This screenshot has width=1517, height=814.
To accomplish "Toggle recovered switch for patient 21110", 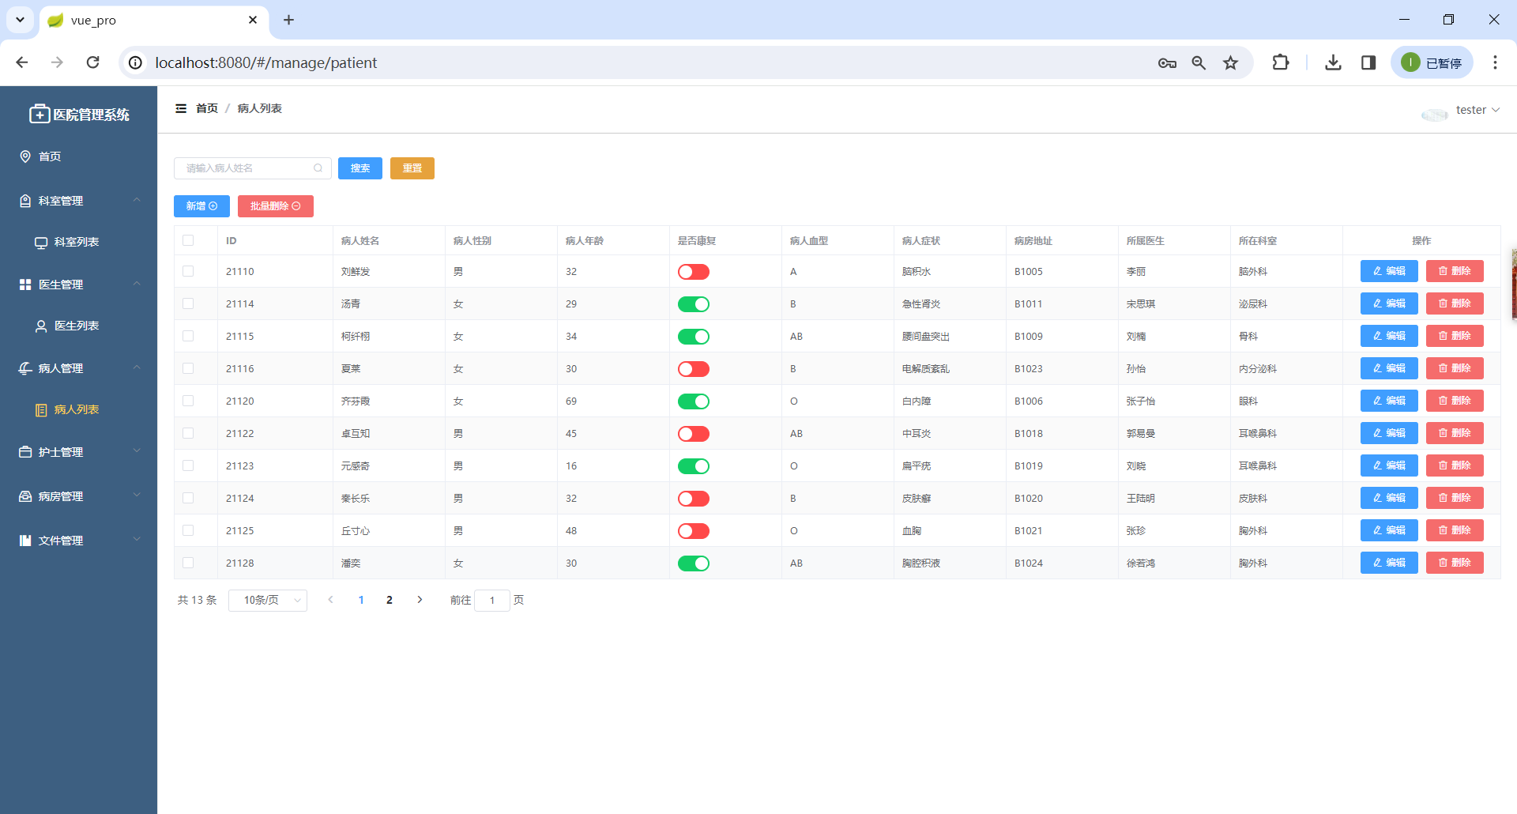I will pyautogui.click(x=694, y=272).
